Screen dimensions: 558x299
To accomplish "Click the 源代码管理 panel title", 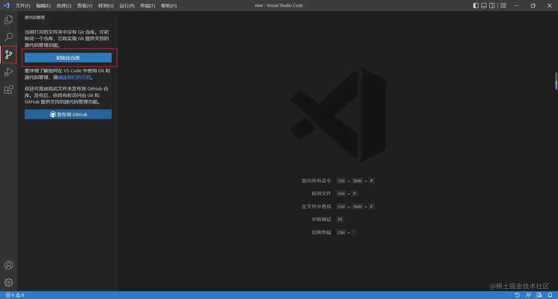I will click(x=35, y=17).
